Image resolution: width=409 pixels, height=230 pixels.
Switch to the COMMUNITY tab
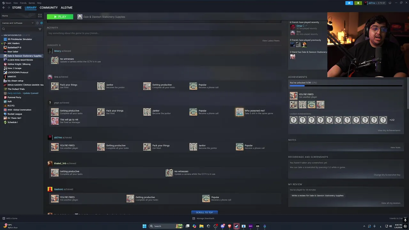pyautogui.click(x=49, y=8)
